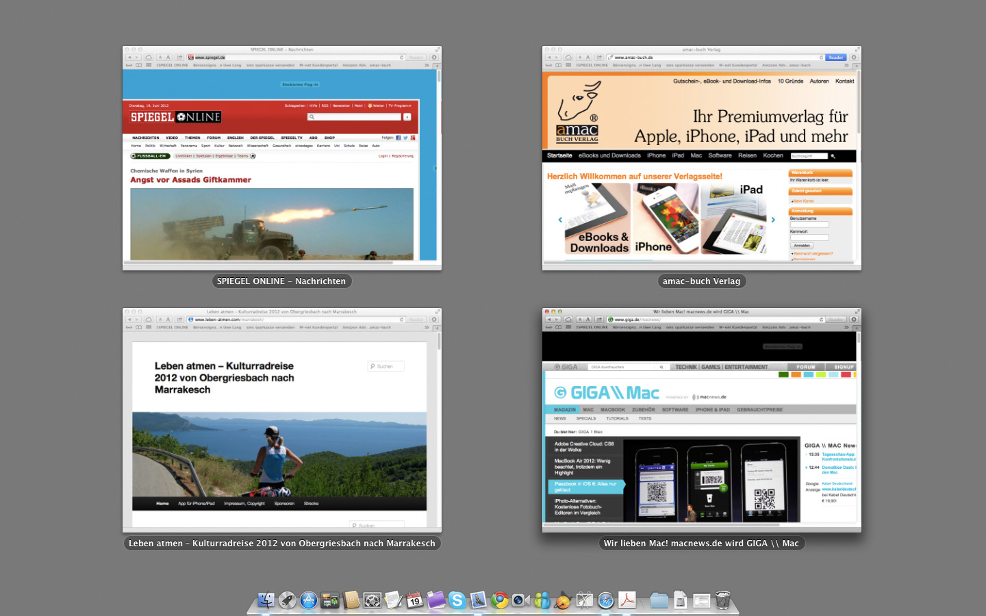Click the Suchen search box on Leben atmen page
The image size is (986, 616).
(x=386, y=366)
